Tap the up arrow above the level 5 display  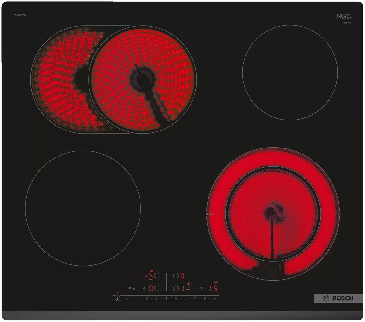click(151, 271)
